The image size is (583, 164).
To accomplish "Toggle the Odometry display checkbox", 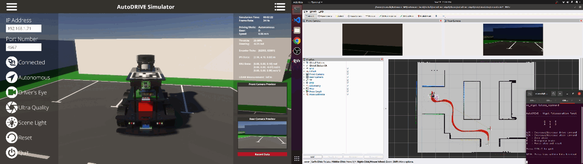I will coord(347,86).
